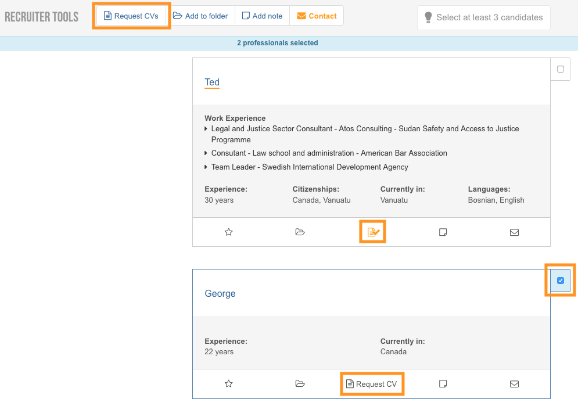This screenshot has height=417, width=578.
Task: Click the document icon in Request CVs button
Action: 107,16
